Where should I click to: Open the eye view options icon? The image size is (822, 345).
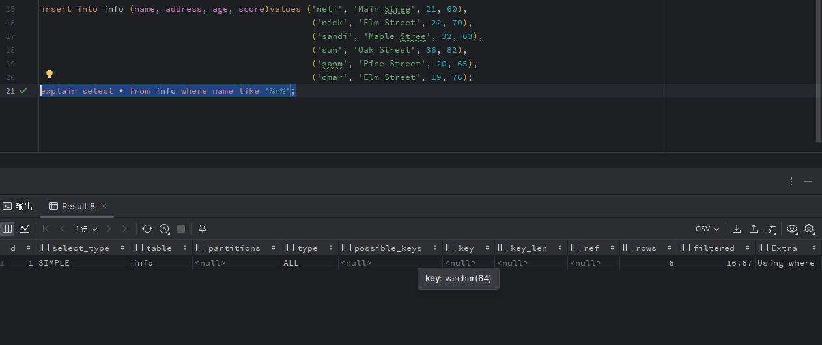coord(792,229)
